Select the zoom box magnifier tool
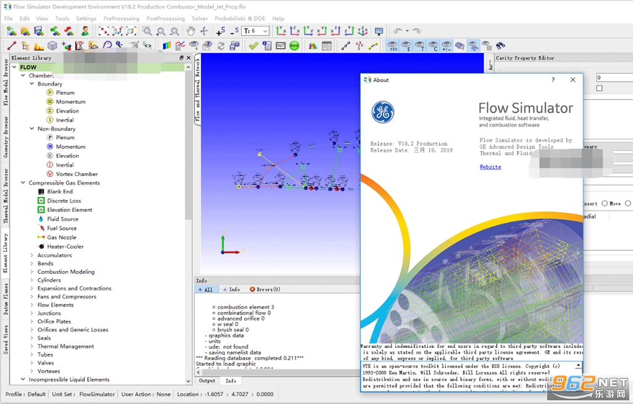 pyautogui.click(x=147, y=31)
